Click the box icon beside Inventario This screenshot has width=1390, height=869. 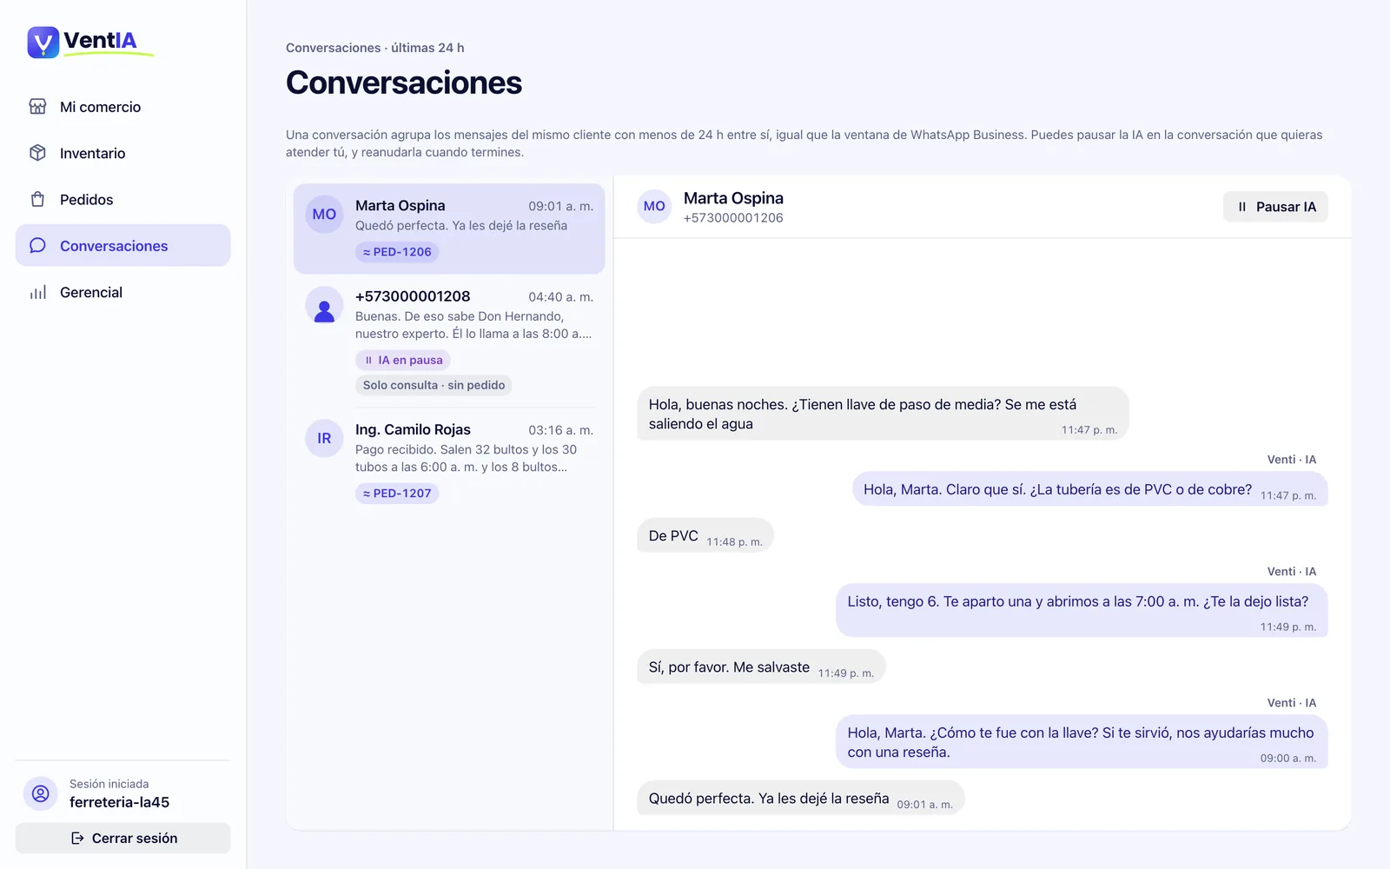point(37,153)
